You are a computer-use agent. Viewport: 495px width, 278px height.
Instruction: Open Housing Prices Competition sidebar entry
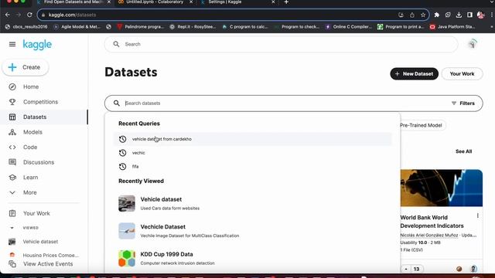pos(50,255)
